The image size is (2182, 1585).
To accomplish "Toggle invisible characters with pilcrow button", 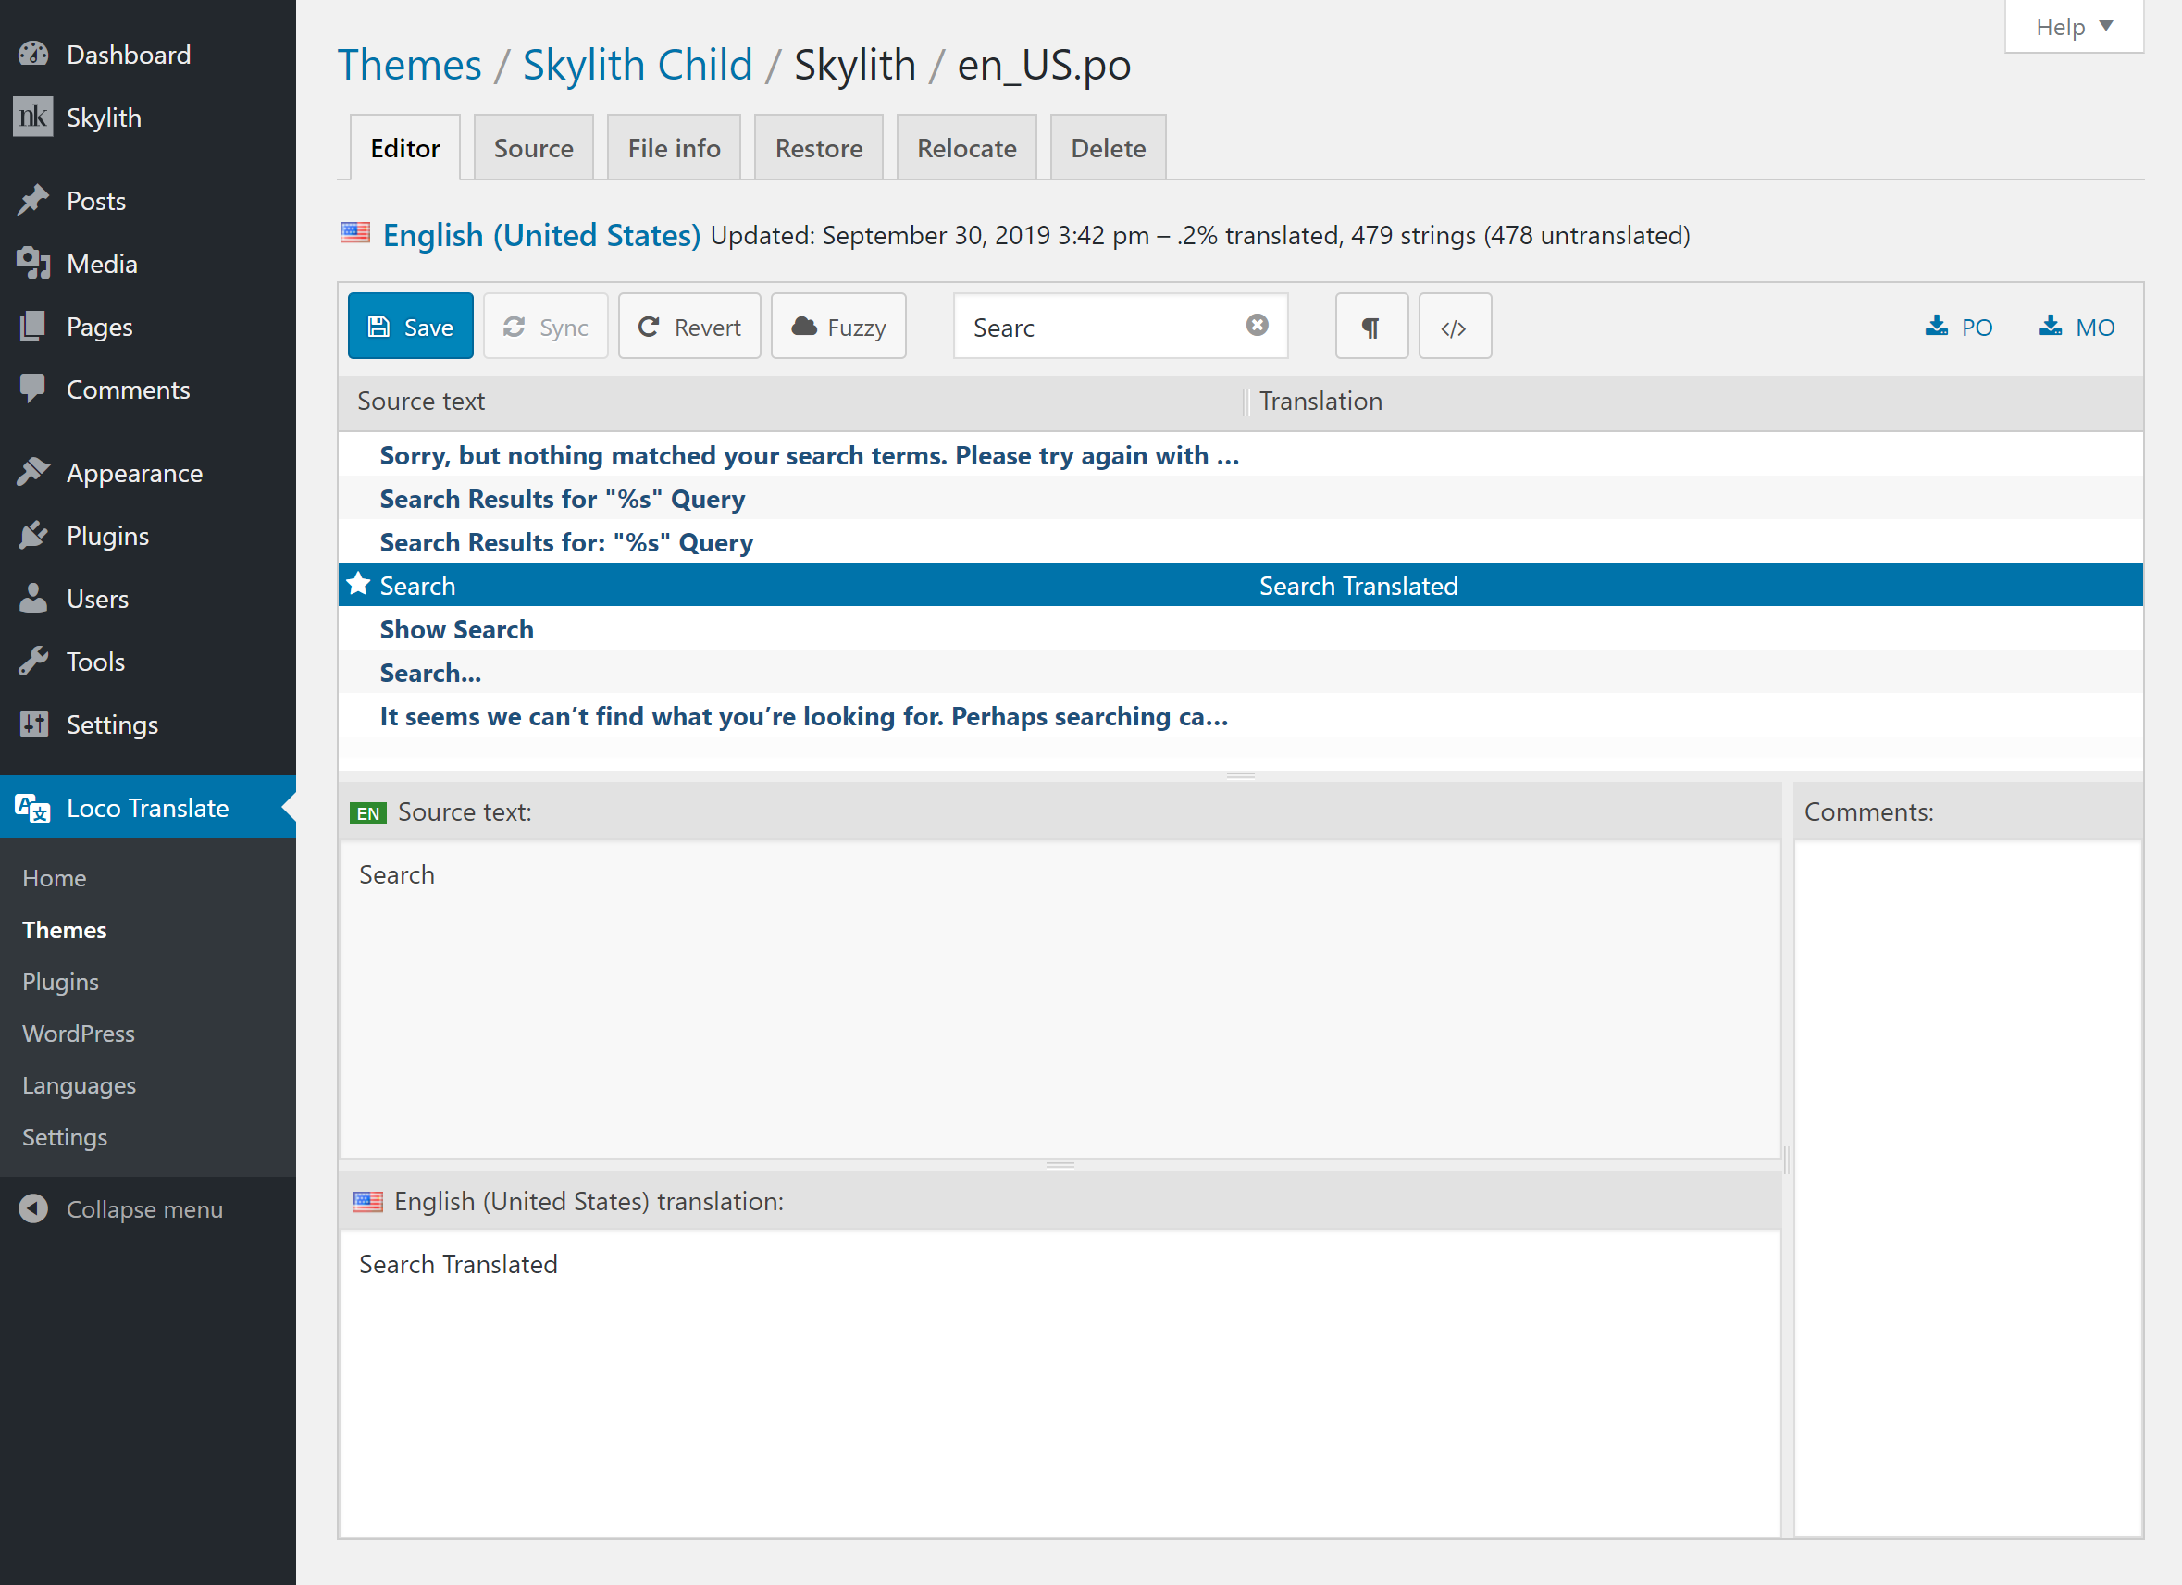I will [x=1371, y=327].
